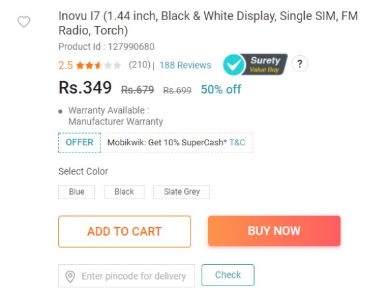This screenshot has height=292, width=389.
Task: Click the OFFER label box
Action: (x=80, y=143)
